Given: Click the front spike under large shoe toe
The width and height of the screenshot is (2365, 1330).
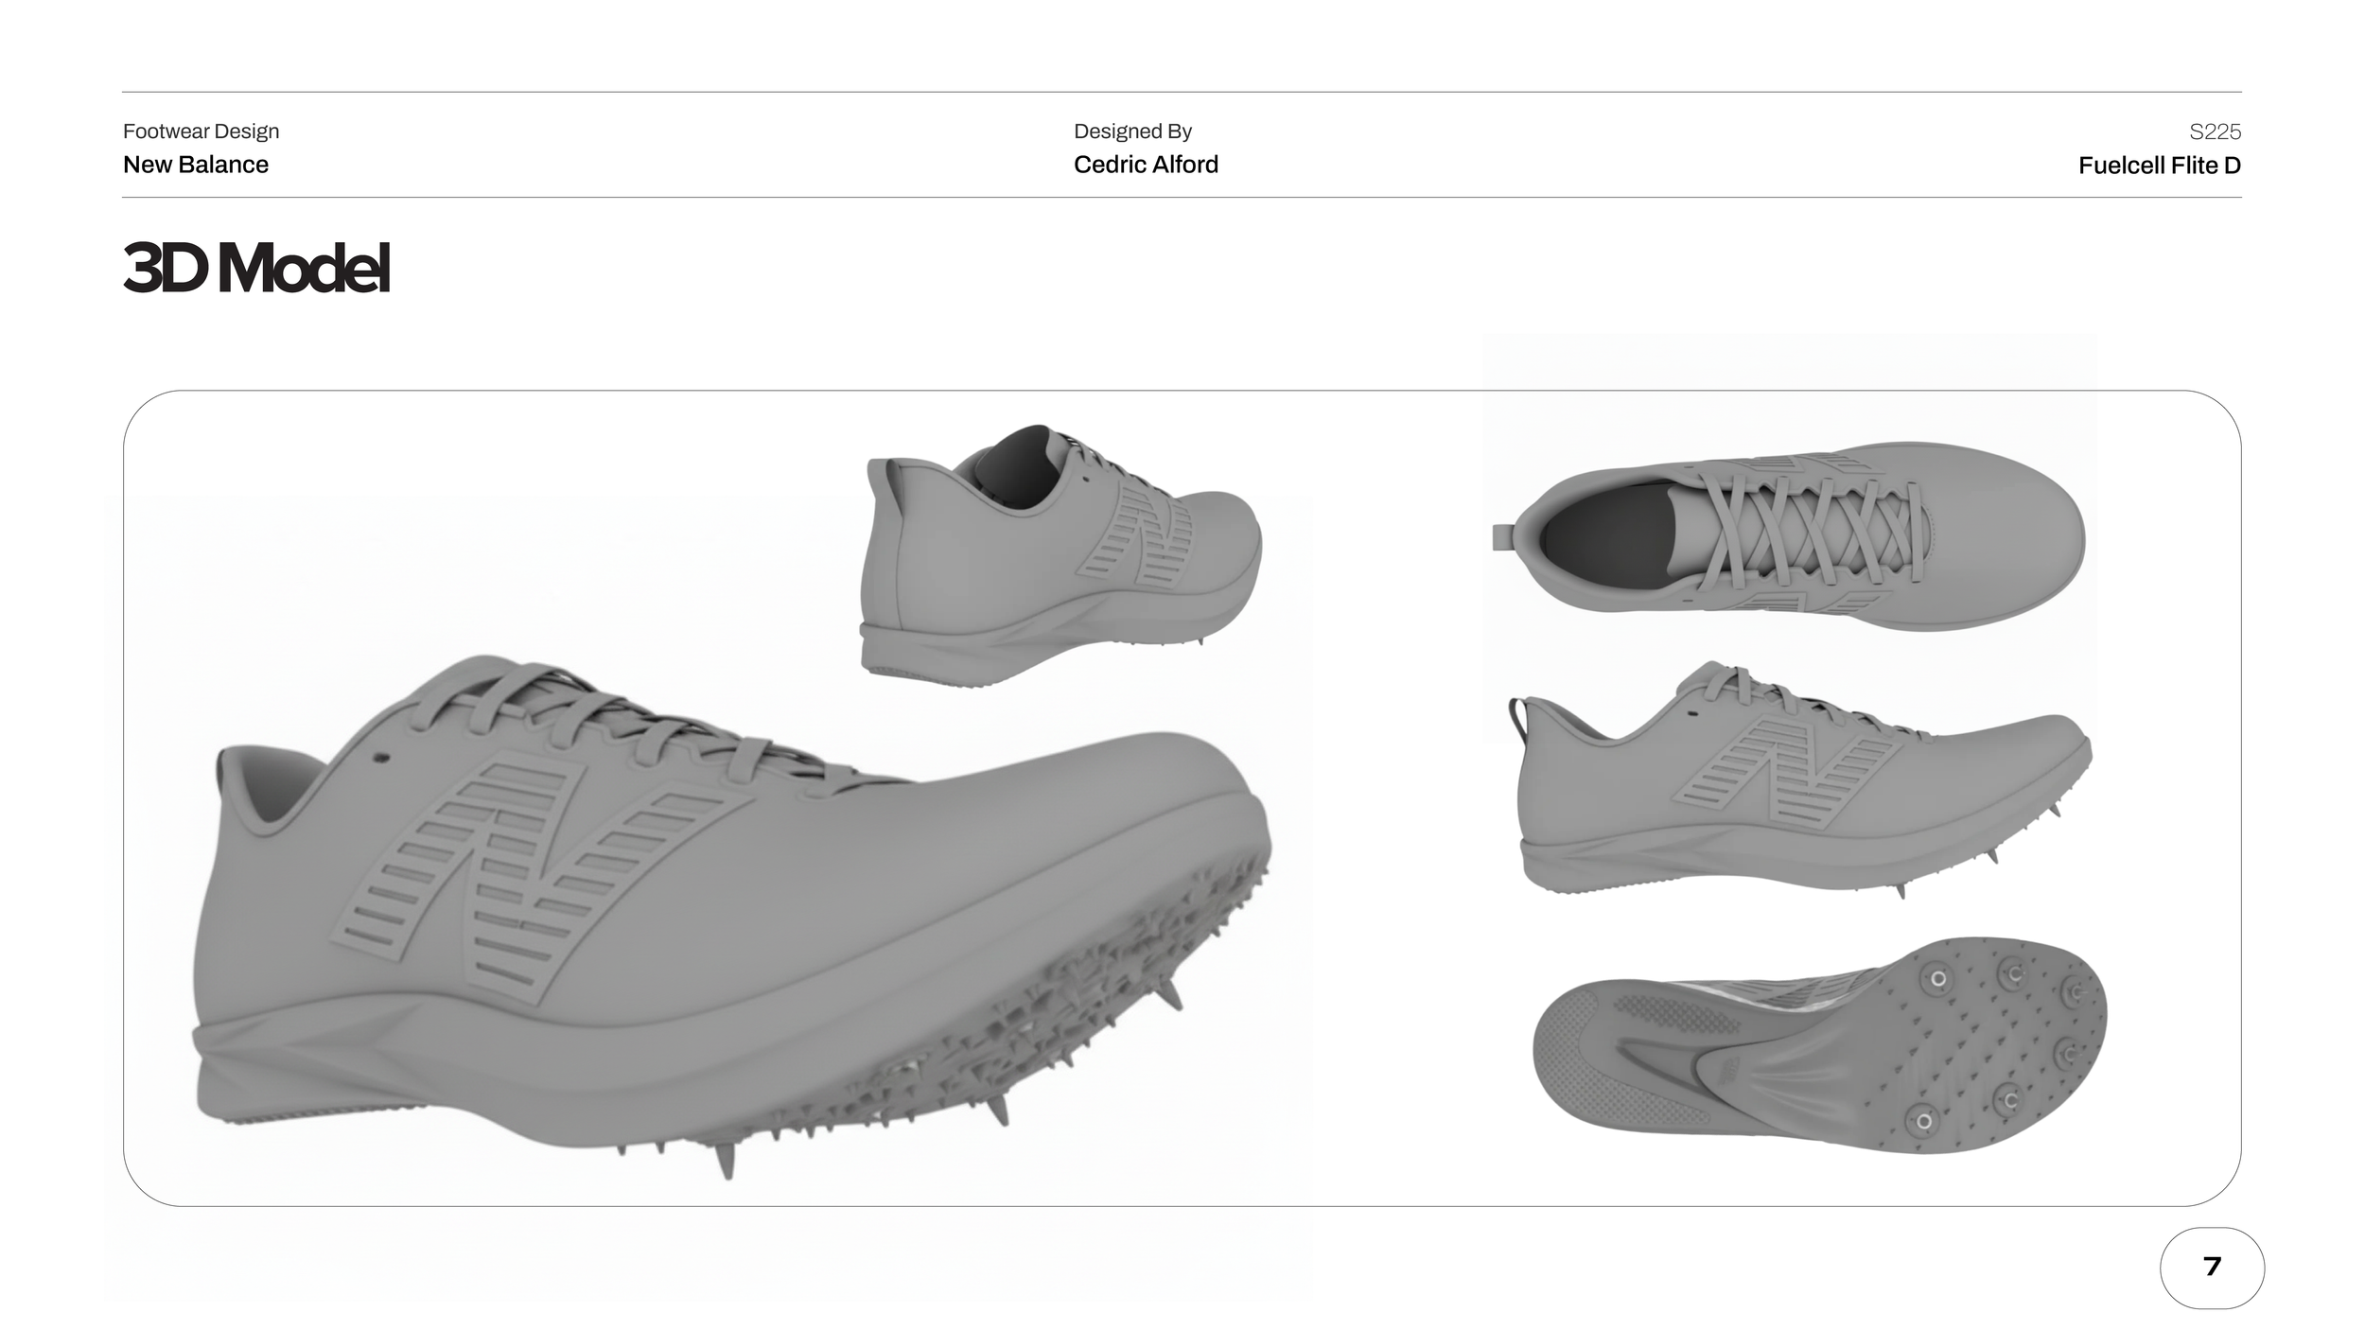Looking at the screenshot, I should coord(1170,995).
